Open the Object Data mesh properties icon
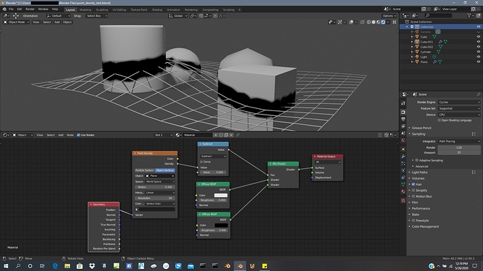The image size is (483, 271). [403, 184]
